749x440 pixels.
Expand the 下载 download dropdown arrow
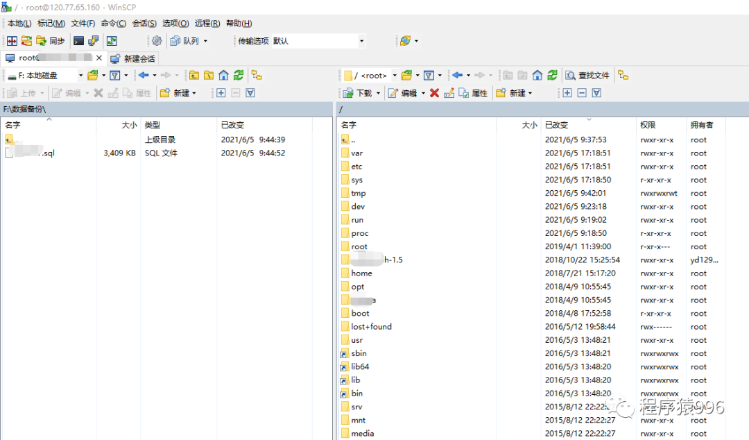coord(379,93)
